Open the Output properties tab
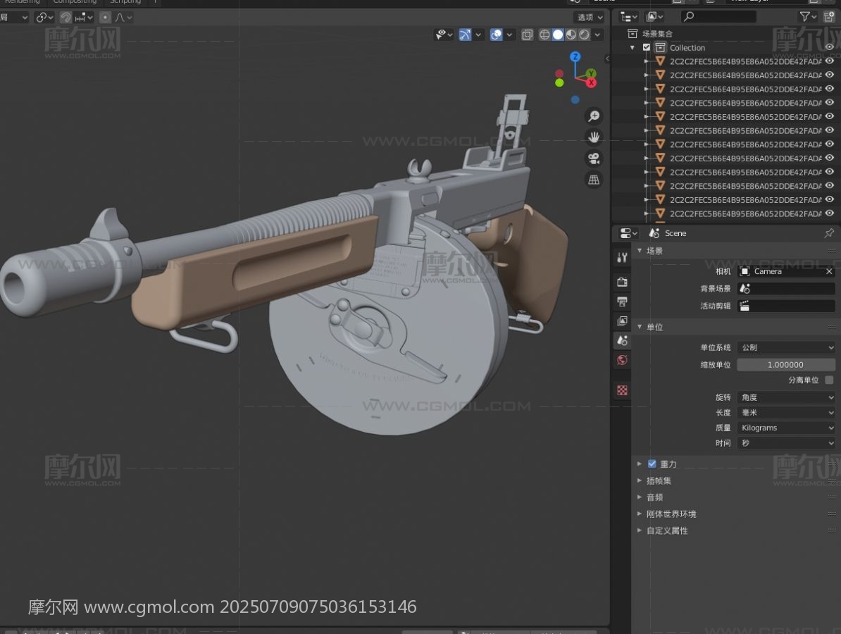 622,302
